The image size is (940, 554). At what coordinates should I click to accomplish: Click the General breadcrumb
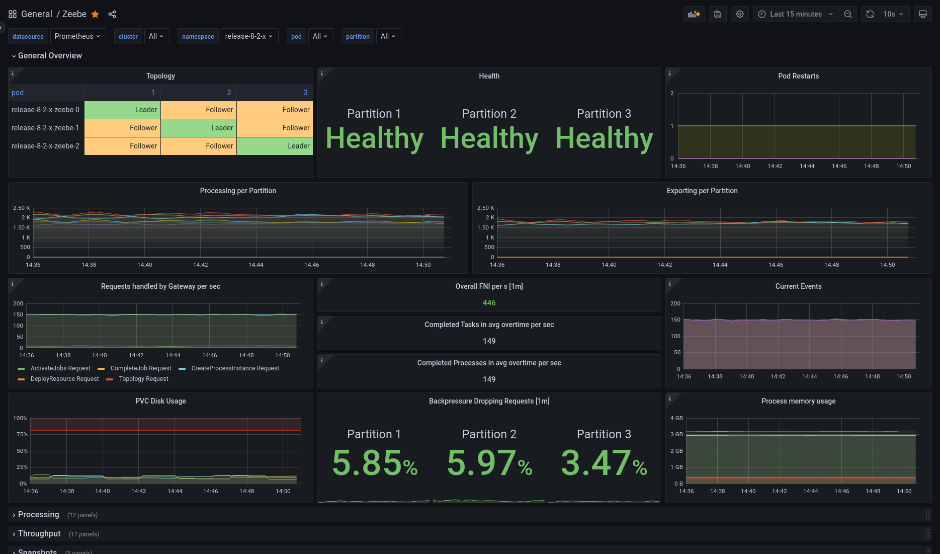(37, 14)
